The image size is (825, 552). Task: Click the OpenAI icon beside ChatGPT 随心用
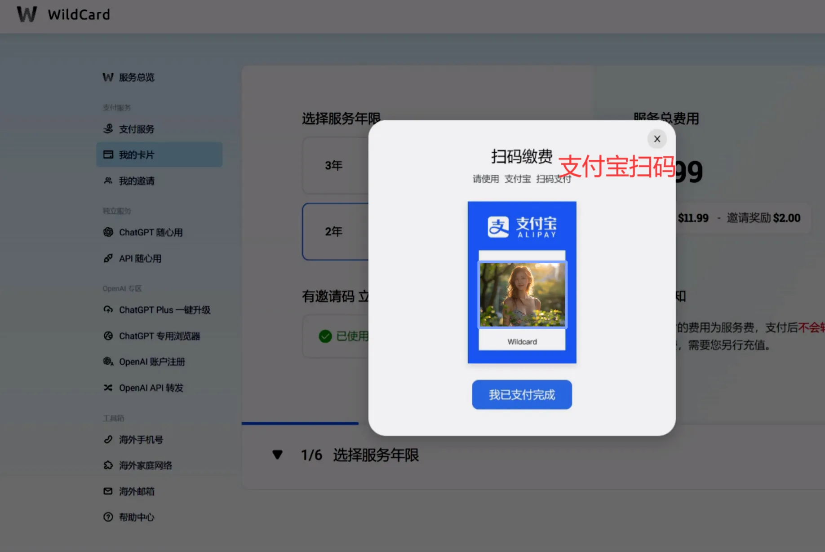[108, 232]
